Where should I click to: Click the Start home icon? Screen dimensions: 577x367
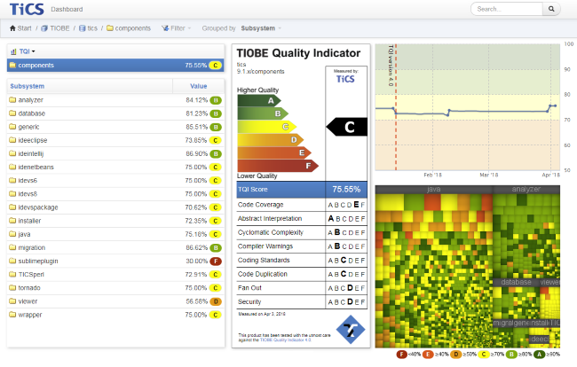[12, 28]
